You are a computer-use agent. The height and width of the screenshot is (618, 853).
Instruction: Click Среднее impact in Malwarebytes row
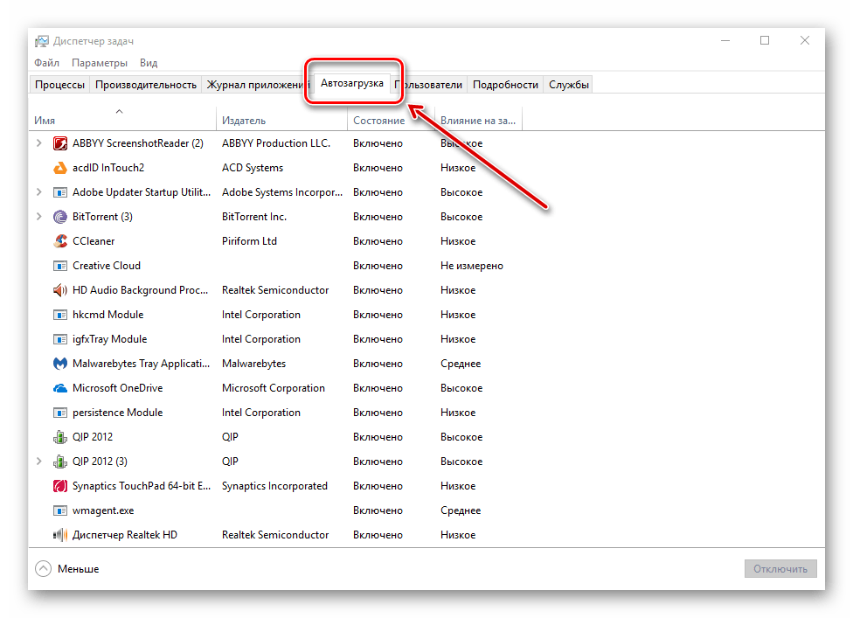click(x=461, y=364)
